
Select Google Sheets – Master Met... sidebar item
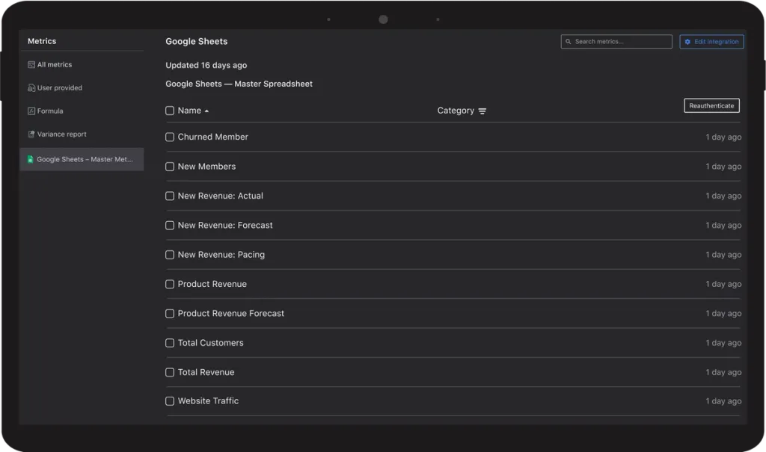pos(82,159)
